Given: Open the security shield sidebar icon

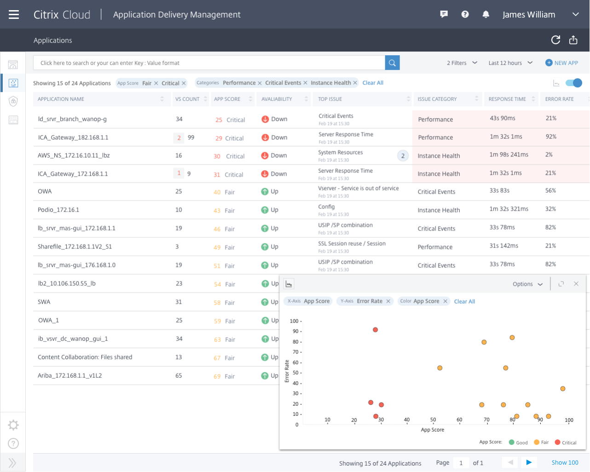Looking at the screenshot, I should click(x=13, y=101).
